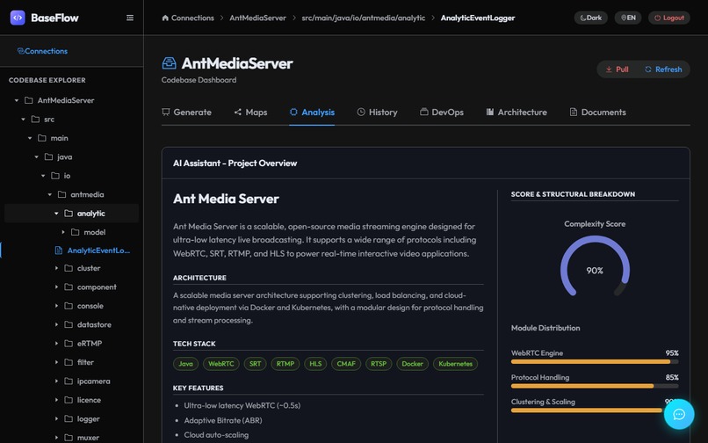708x443 pixels.
Task: Toggle Dark theme mode
Action: point(590,18)
